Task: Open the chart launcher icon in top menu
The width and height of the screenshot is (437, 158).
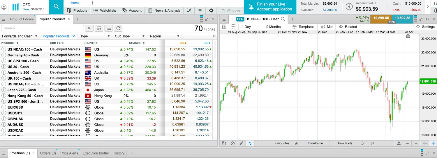Action: coord(189,10)
